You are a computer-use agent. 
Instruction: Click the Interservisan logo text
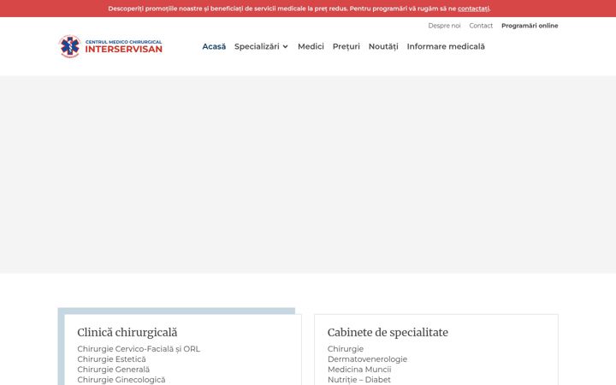124,46
